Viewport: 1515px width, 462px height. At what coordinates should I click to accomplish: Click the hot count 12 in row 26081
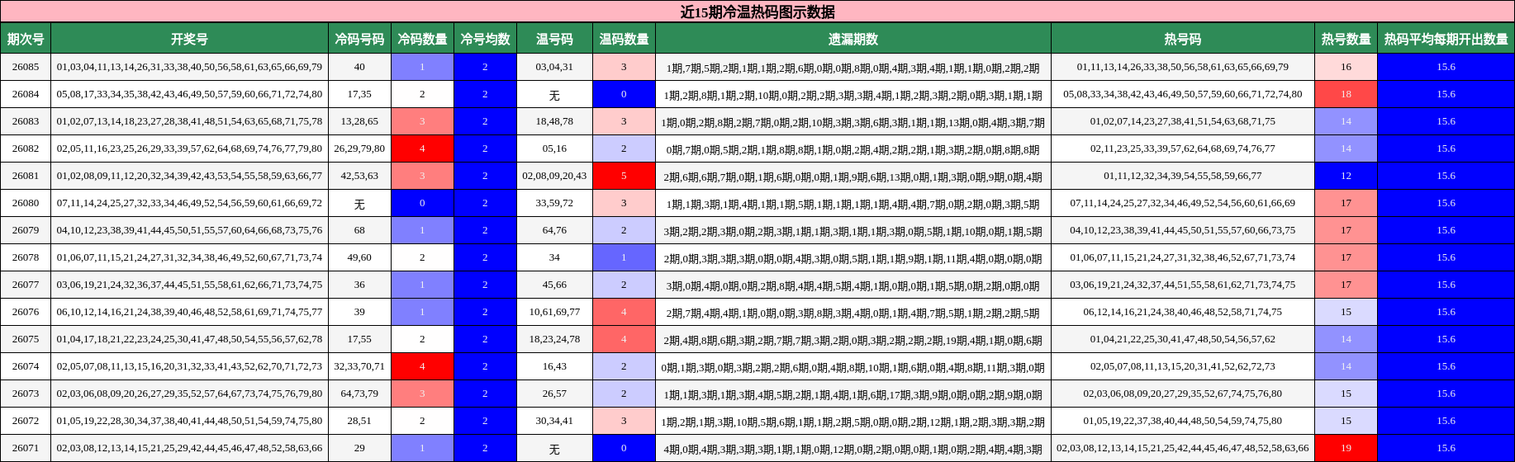[x=1346, y=176]
